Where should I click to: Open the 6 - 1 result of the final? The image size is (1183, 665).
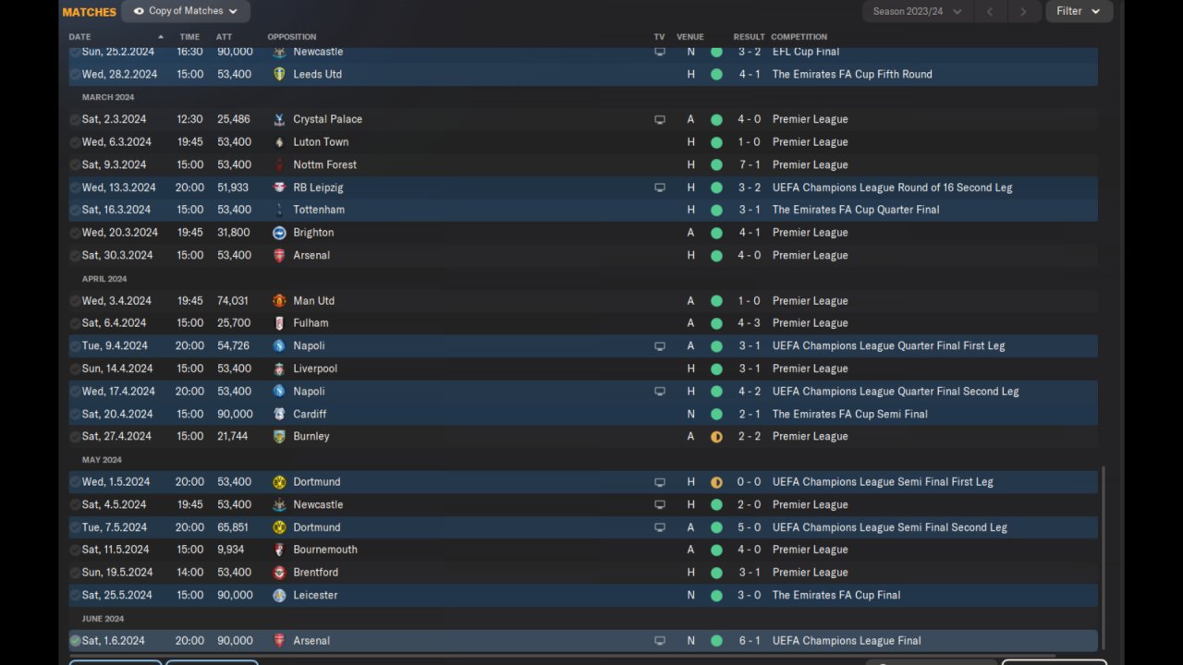(749, 640)
